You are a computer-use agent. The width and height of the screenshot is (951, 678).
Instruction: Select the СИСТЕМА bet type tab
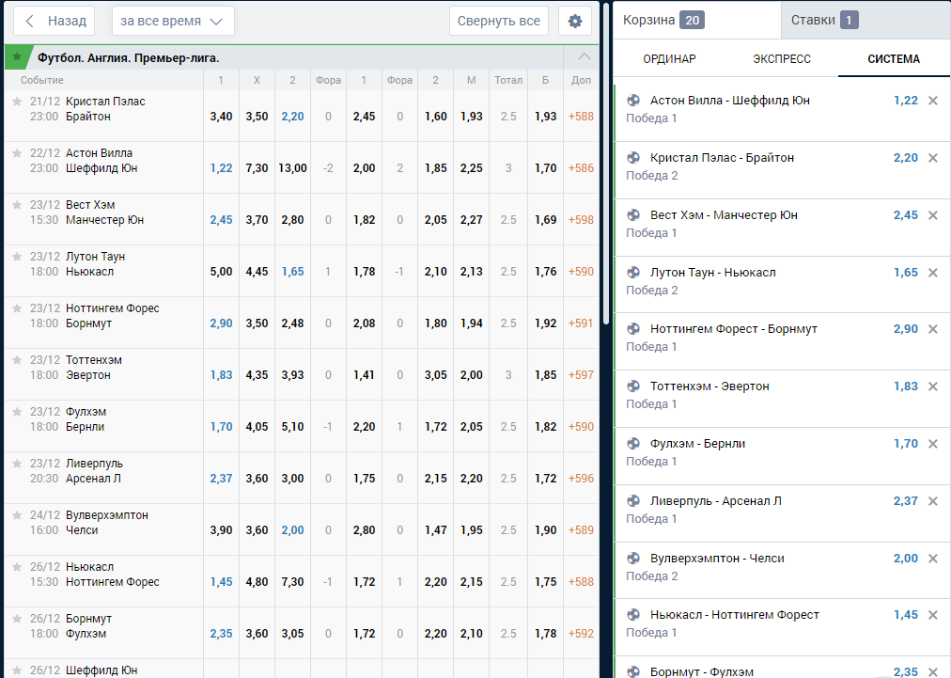[x=894, y=59]
